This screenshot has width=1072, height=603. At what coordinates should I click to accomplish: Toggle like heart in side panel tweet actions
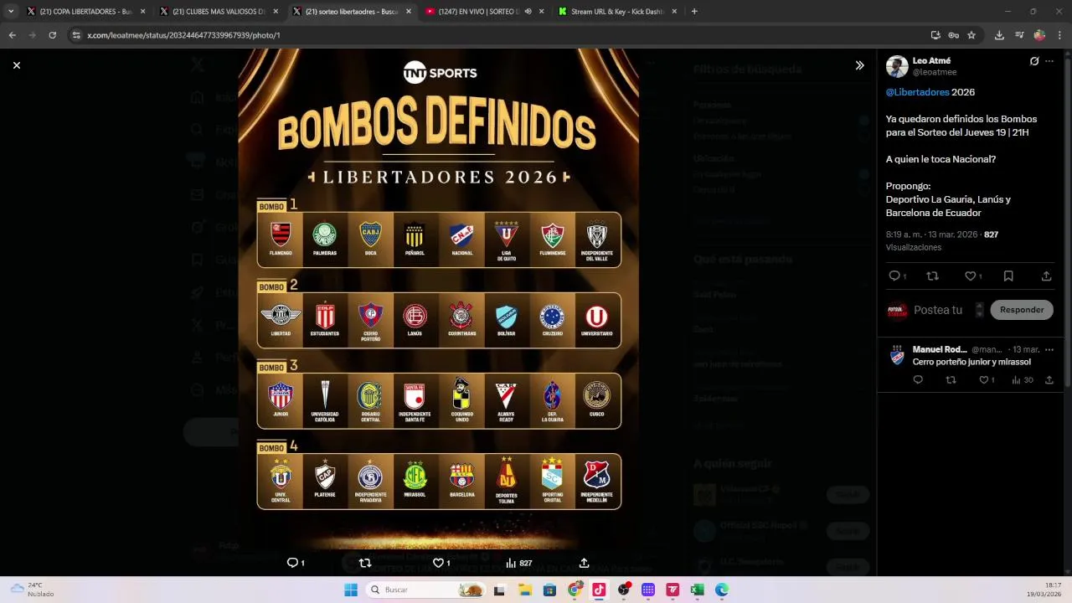(970, 276)
